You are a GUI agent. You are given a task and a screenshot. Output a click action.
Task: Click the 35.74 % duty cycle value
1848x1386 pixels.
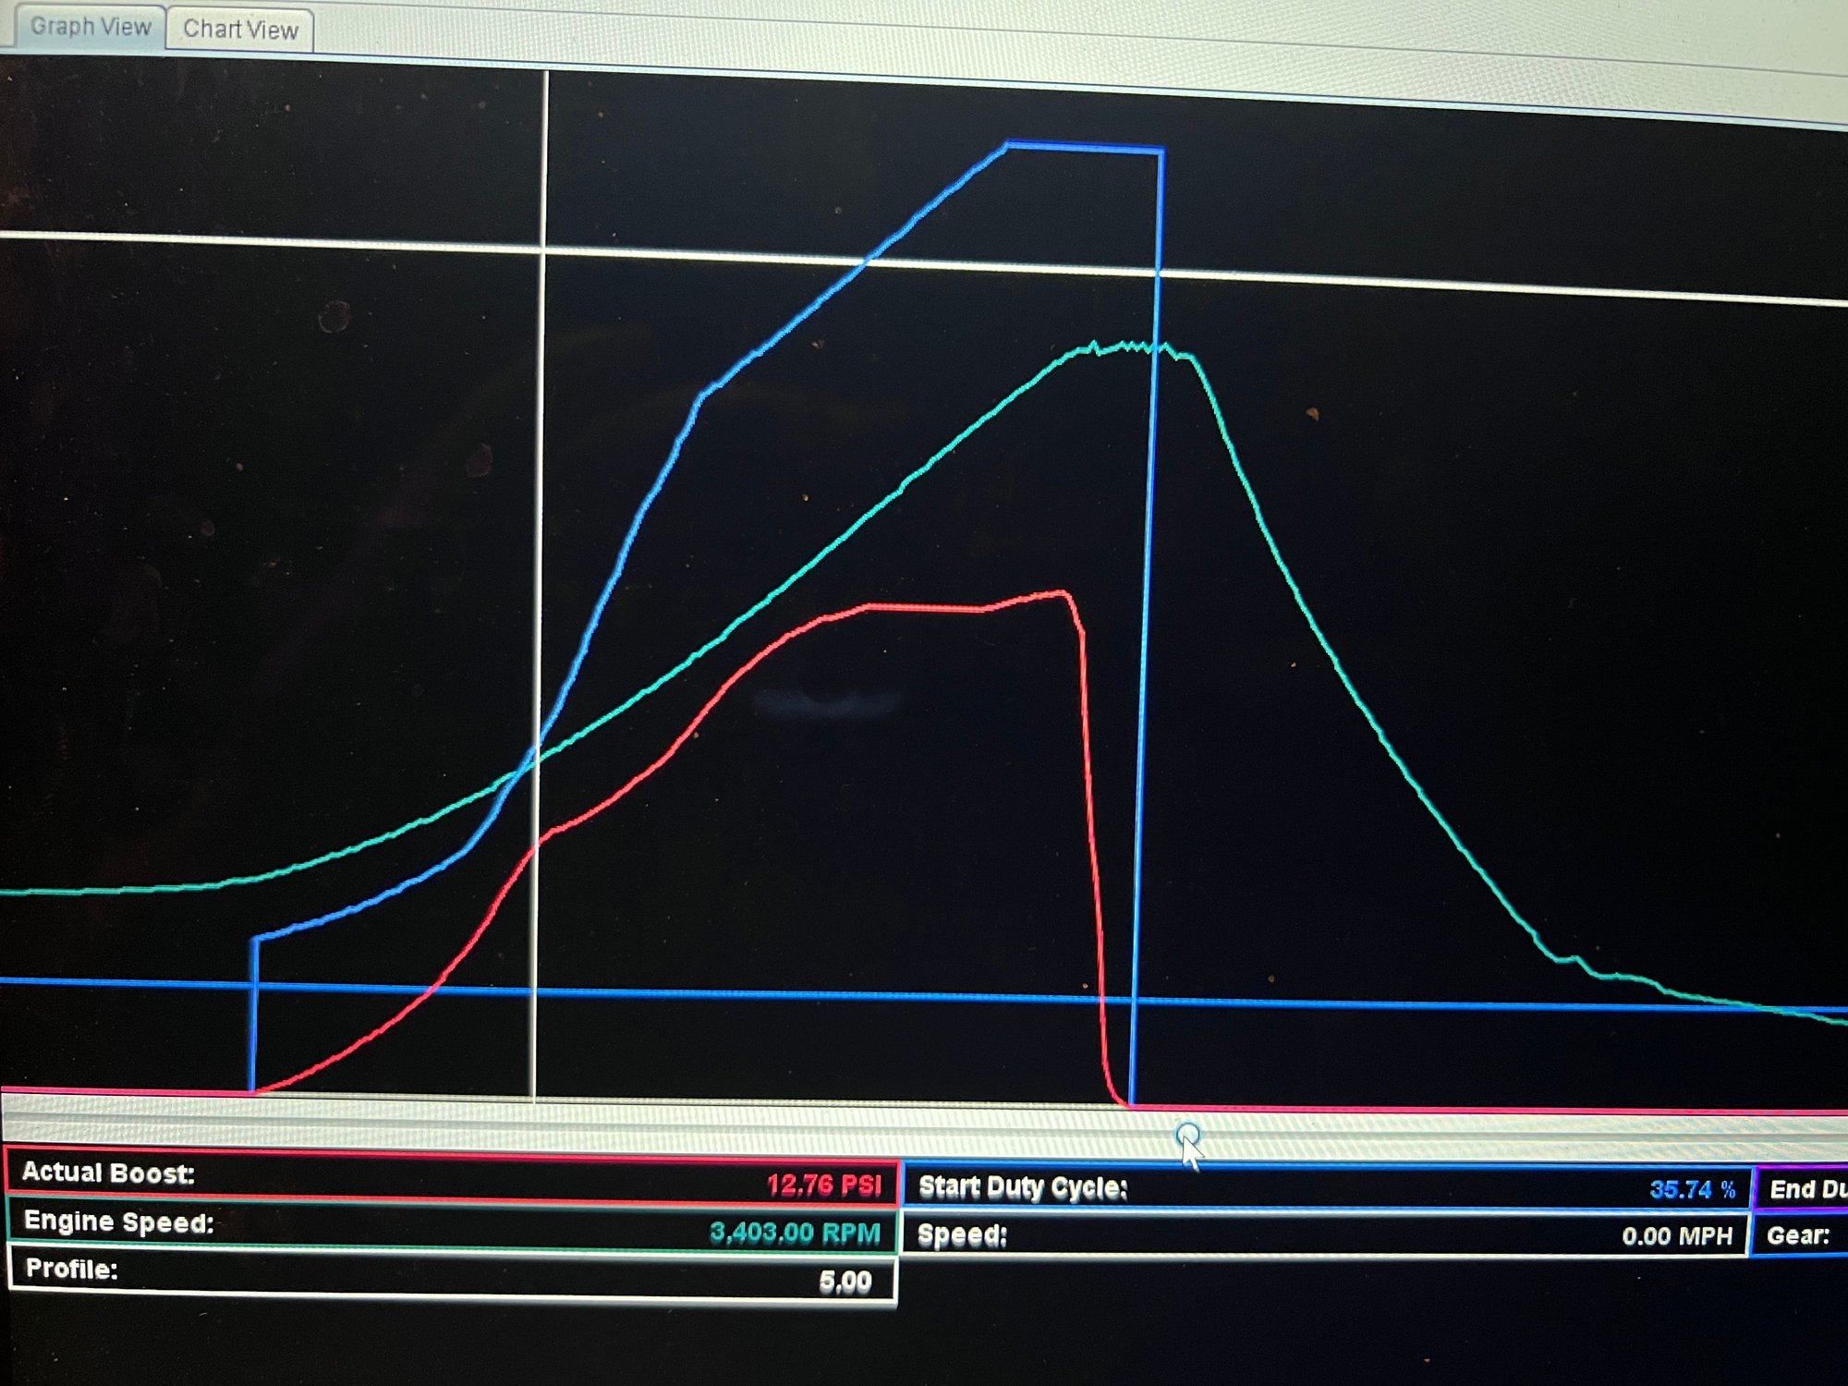(x=1692, y=1189)
